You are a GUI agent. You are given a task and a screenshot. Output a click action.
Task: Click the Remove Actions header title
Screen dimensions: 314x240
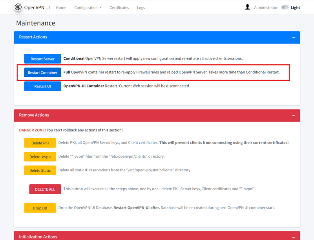tap(34, 115)
